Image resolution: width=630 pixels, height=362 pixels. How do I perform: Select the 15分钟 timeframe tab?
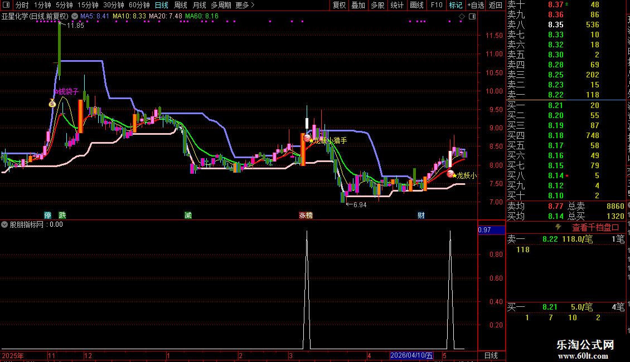88,5
